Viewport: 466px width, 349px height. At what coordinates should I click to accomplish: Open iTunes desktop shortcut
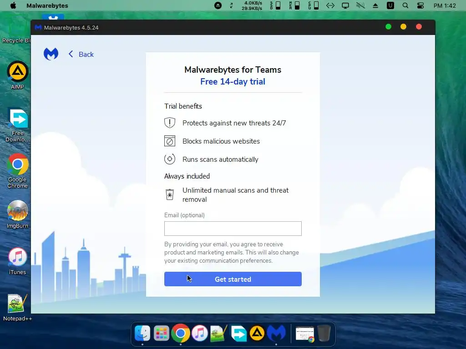(18, 261)
